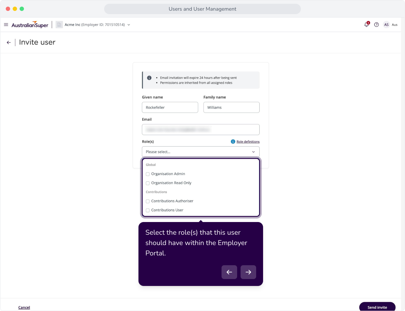This screenshot has width=405, height=311.
Task: Go back using arrow beside Invite user
Action: pyautogui.click(x=9, y=42)
